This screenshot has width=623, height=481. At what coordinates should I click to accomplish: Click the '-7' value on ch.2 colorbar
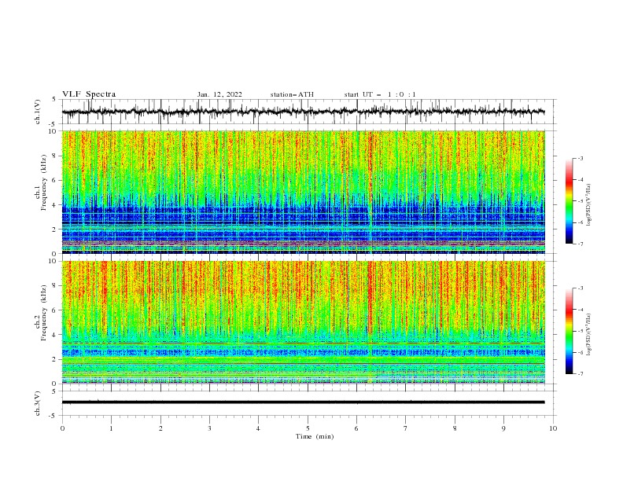pos(581,374)
